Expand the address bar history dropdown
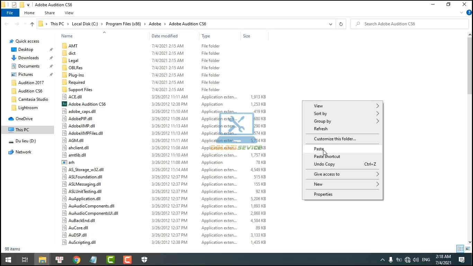The height and width of the screenshot is (266, 473). point(330,24)
